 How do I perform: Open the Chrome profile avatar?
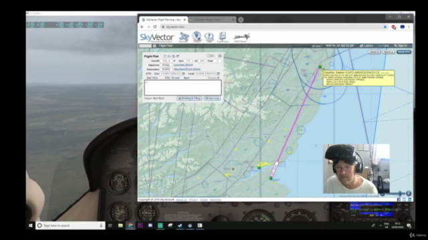coord(403,27)
